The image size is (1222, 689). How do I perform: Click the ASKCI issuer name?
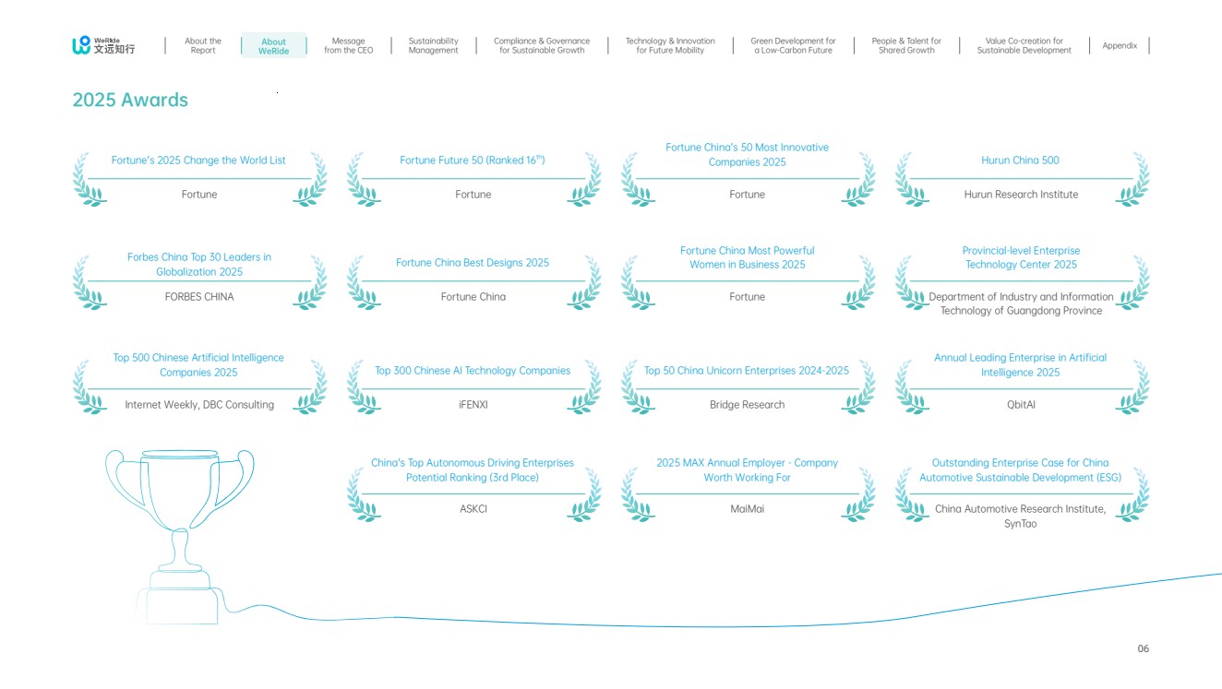(473, 509)
